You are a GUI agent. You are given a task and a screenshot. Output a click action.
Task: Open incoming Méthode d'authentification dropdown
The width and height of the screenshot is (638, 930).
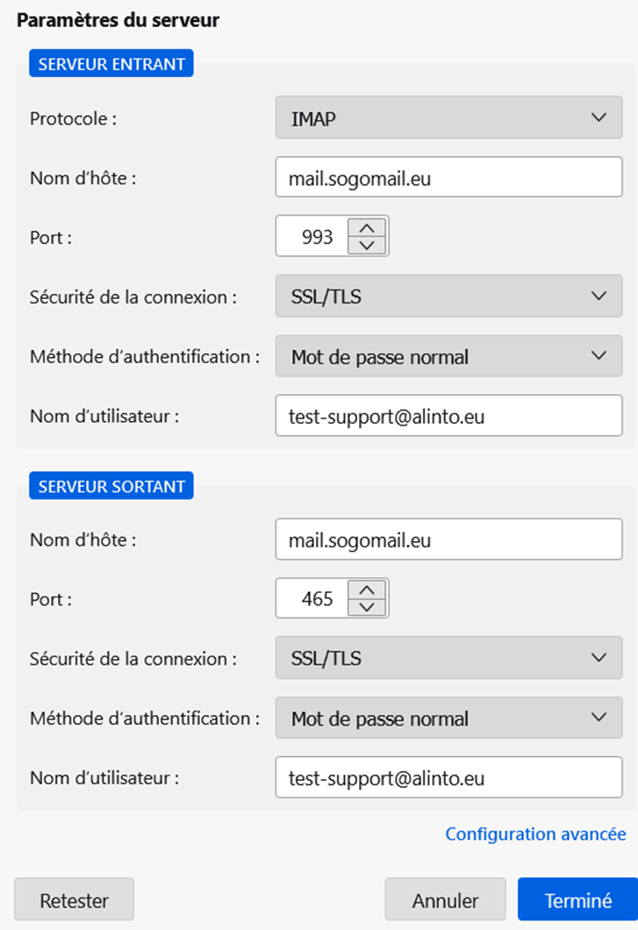[448, 356]
